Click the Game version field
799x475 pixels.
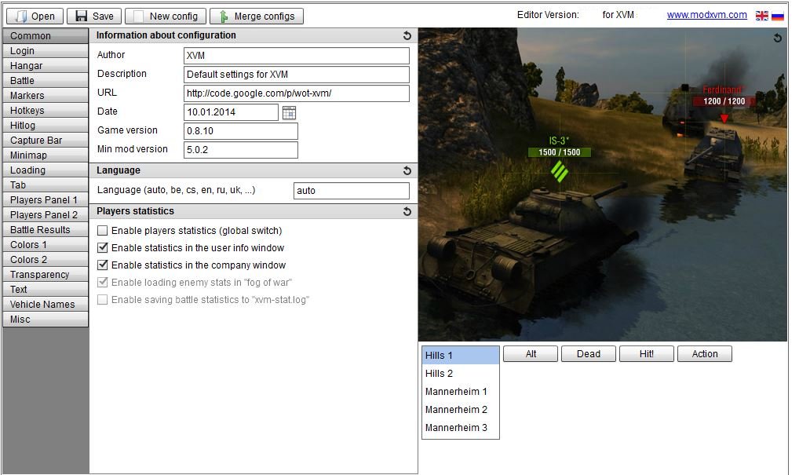tap(240, 131)
